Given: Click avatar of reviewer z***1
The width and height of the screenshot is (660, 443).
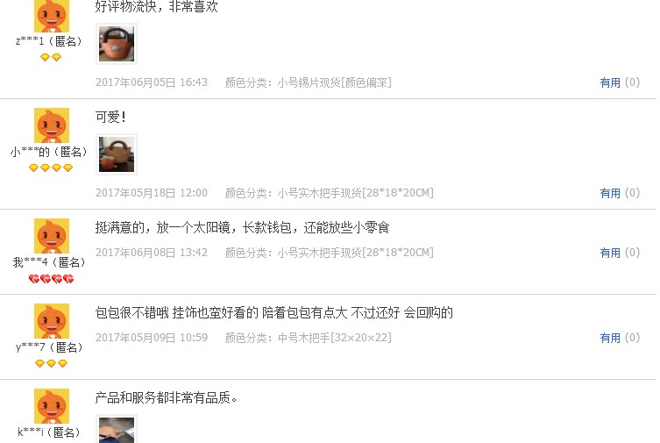Looking at the screenshot, I should [52, 16].
